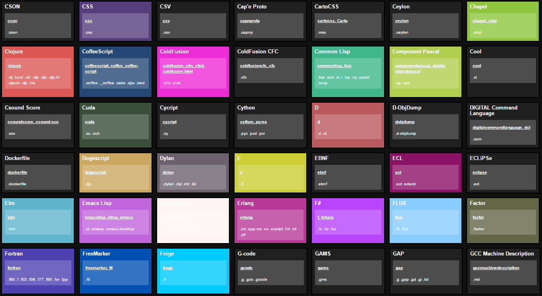The height and width of the screenshot is (296, 542).
Task: Click the 'flux' link
Action: (398, 217)
